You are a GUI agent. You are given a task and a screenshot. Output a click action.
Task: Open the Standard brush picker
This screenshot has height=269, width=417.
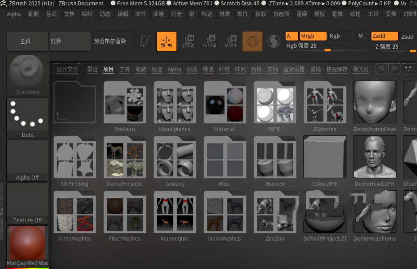(x=27, y=75)
